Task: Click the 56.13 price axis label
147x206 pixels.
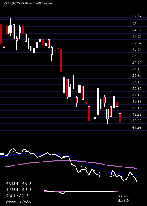Action: [x=137, y=82]
